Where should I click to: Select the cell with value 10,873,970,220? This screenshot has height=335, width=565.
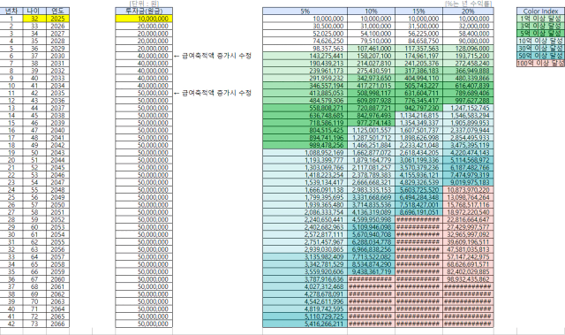[468, 190]
